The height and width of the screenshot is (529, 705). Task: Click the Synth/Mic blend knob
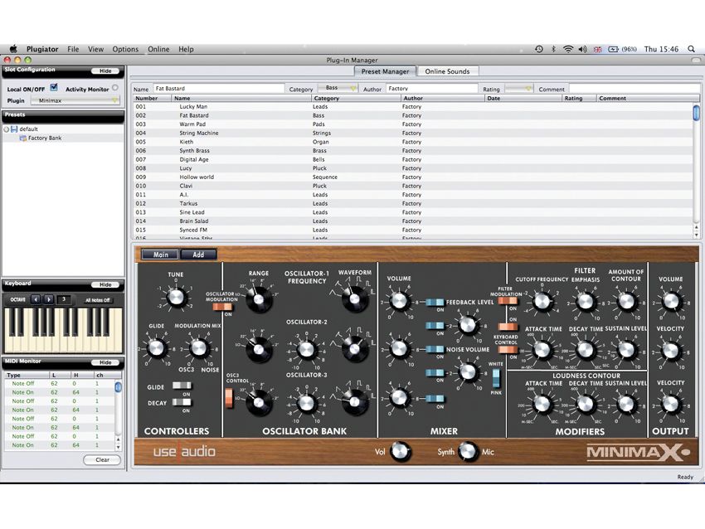[468, 451]
